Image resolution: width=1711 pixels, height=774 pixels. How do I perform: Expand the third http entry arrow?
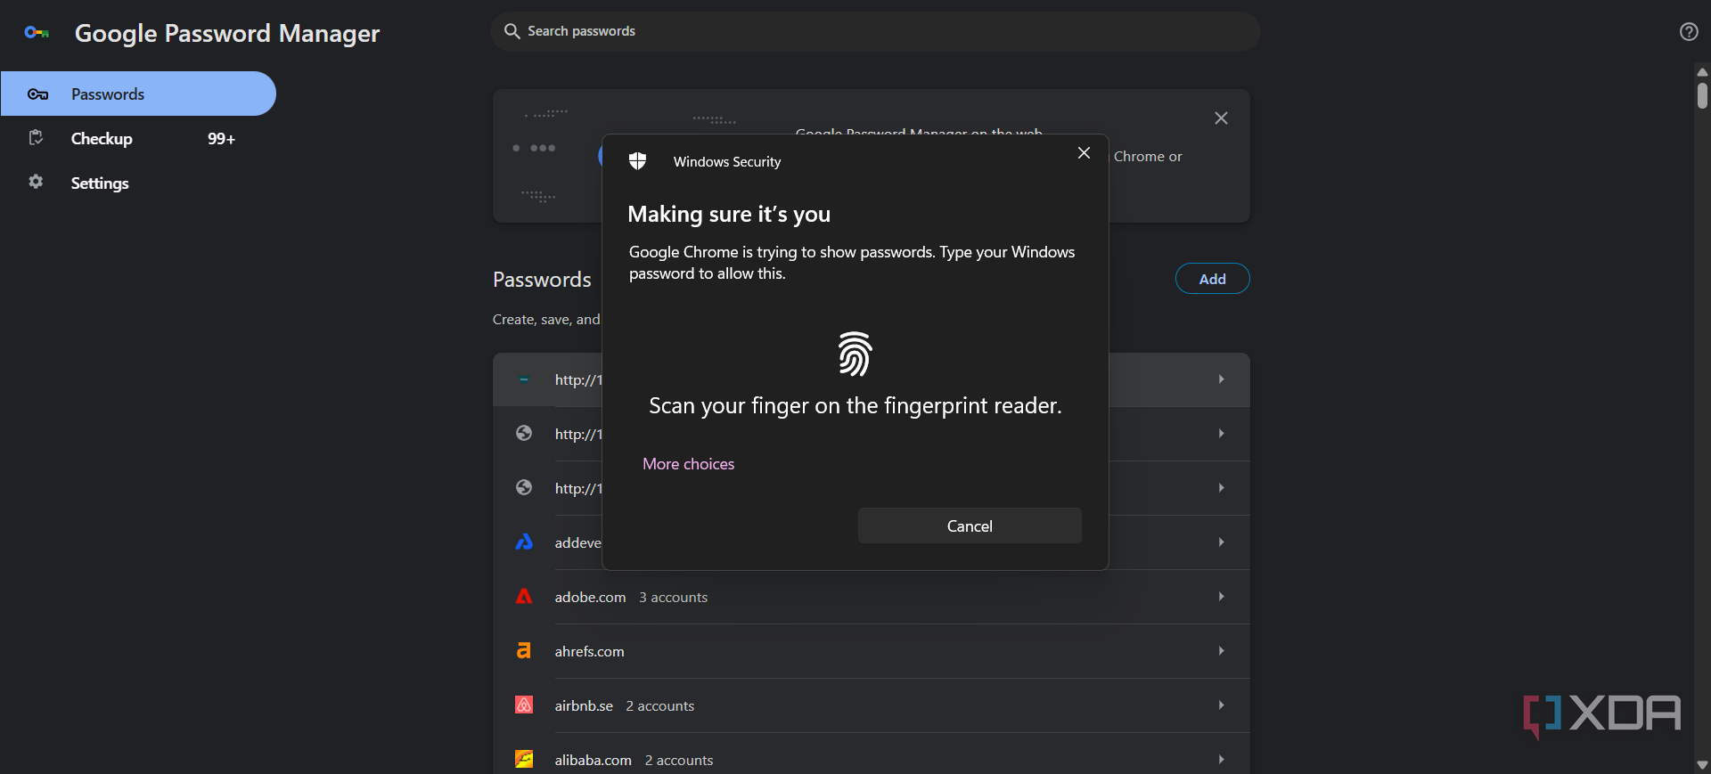click(1221, 488)
